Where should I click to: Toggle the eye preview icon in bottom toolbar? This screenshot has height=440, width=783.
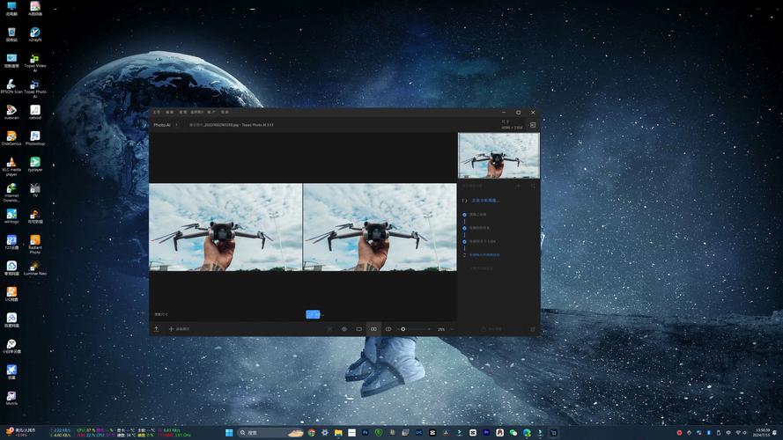click(x=344, y=329)
